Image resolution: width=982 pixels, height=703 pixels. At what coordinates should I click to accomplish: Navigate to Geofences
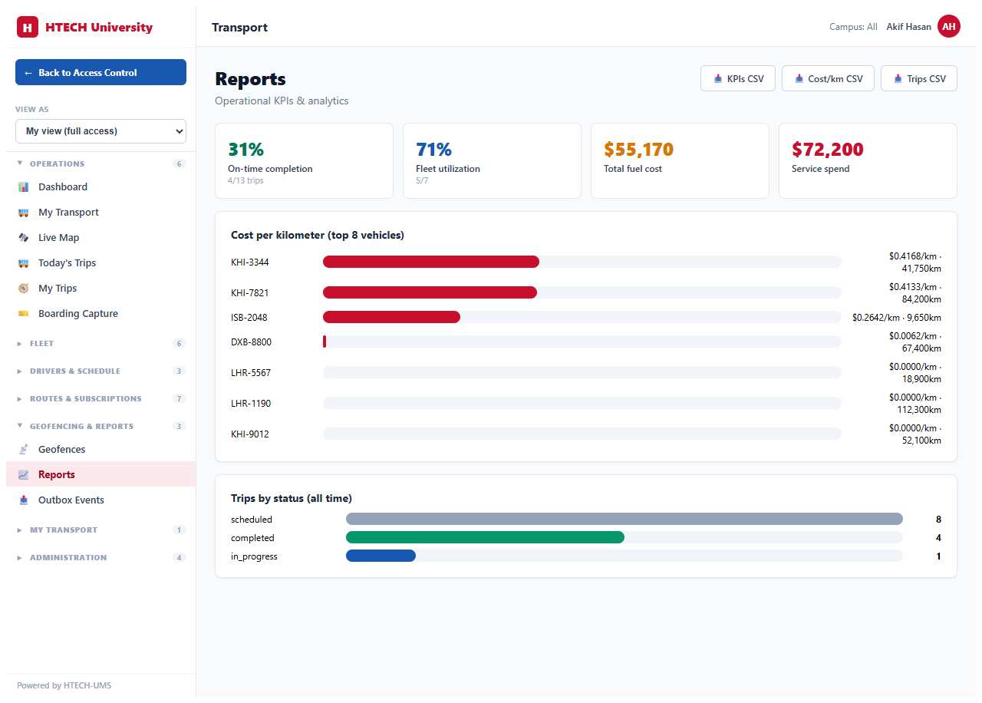pyautogui.click(x=101, y=450)
